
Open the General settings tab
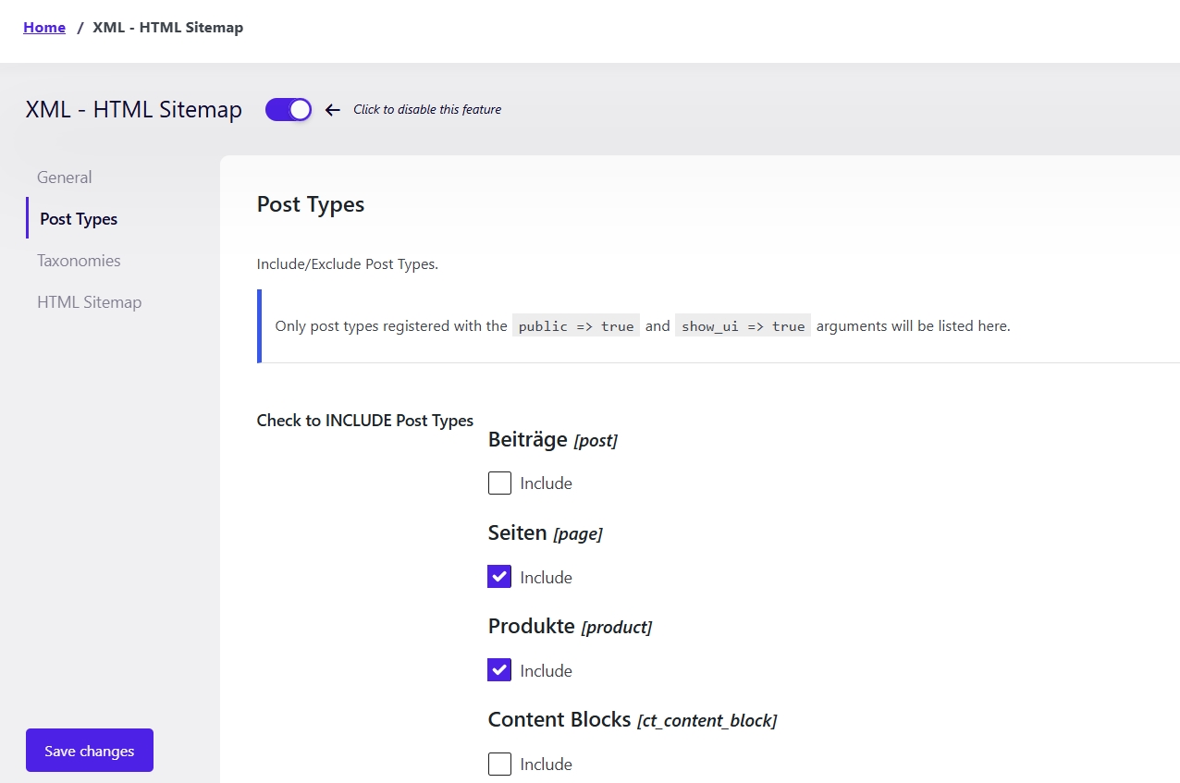[x=65, y=177]
